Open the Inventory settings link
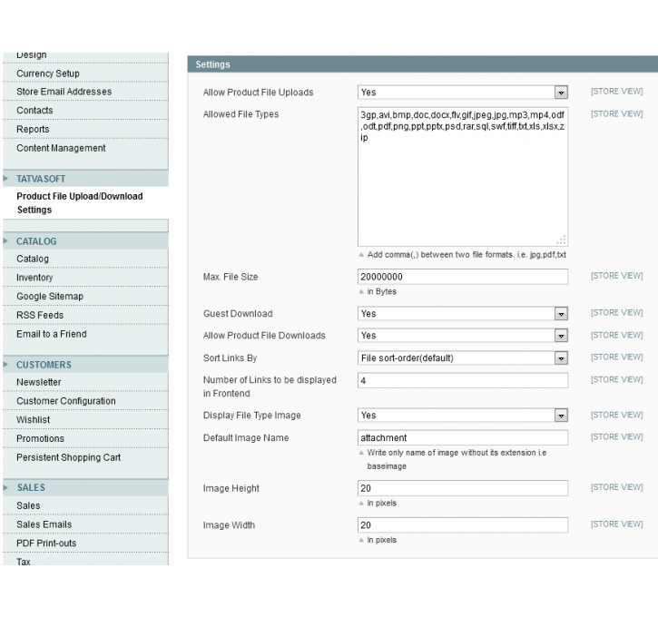This screenshot has height=617, width=658. pos(34,278)
